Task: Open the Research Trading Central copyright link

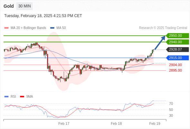Action: point(163,28)
